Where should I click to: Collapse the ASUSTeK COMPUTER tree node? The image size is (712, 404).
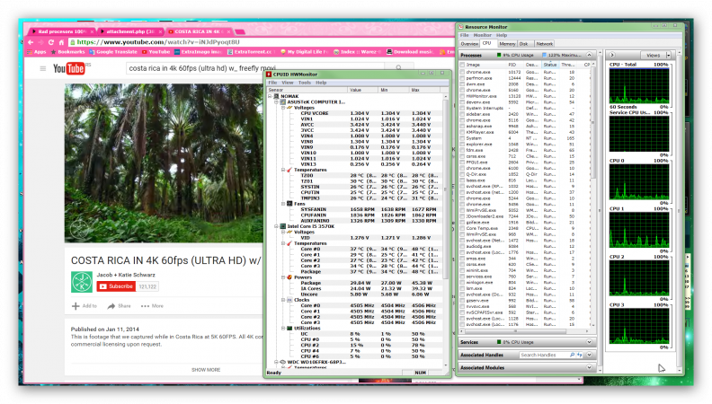(276, 102)
